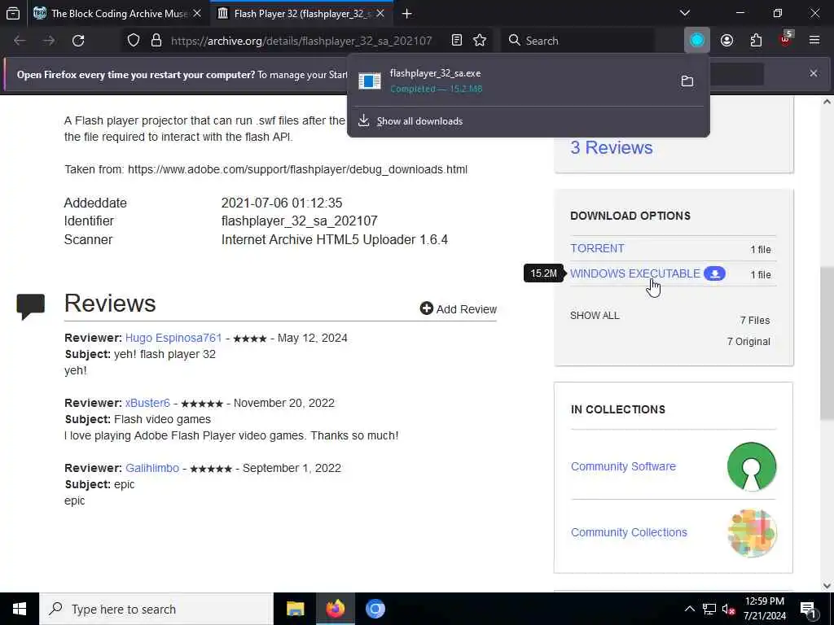The height and width of the screenshot is (625, 834).
Task: Open the 3 Reviews link
Action: pos(611,147)
